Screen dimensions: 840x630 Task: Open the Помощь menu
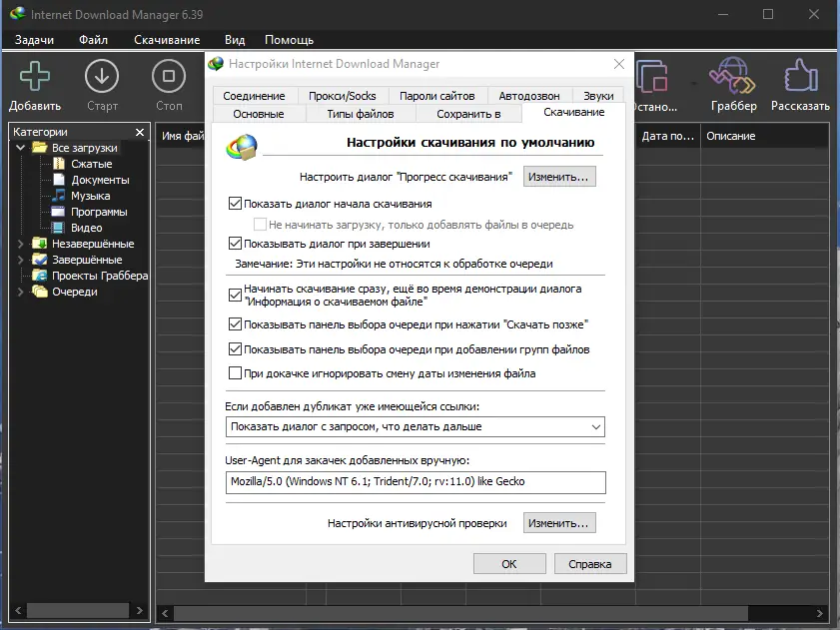[x=289, y=40]
